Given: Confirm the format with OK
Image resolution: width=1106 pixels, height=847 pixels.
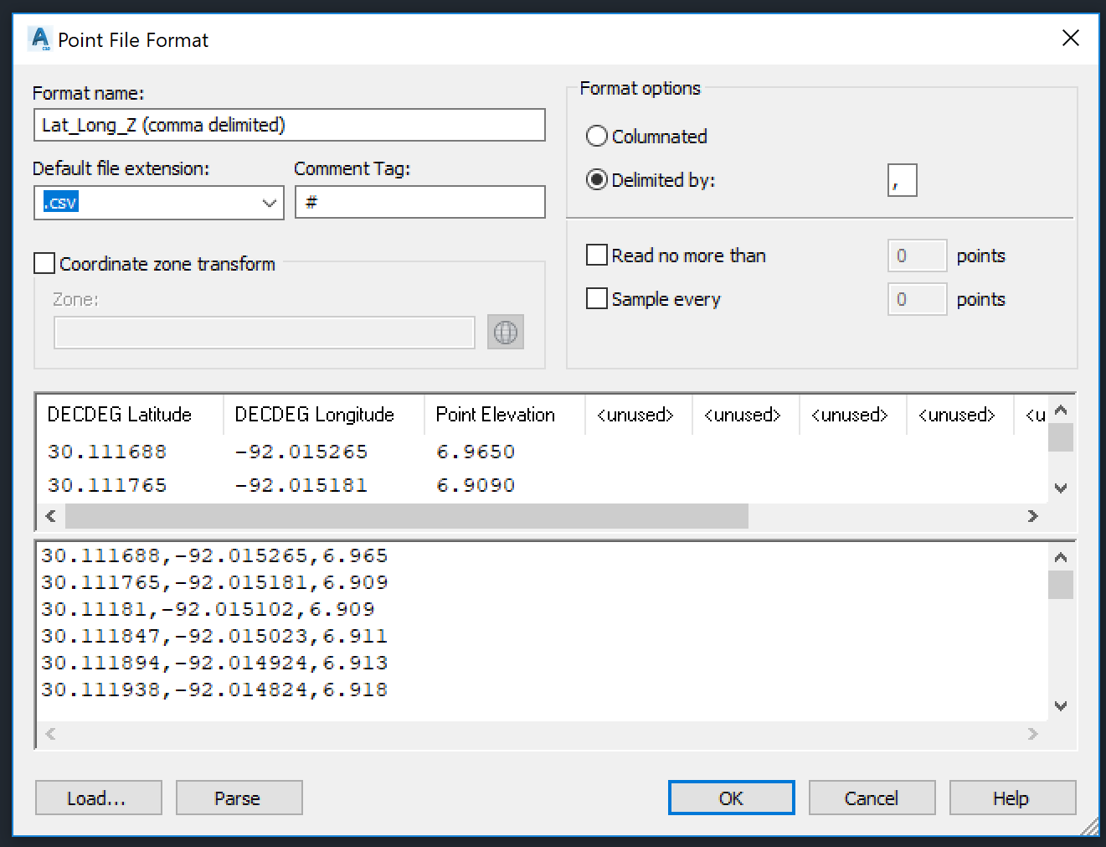Looking at the screenshot, I should point(731,798).
